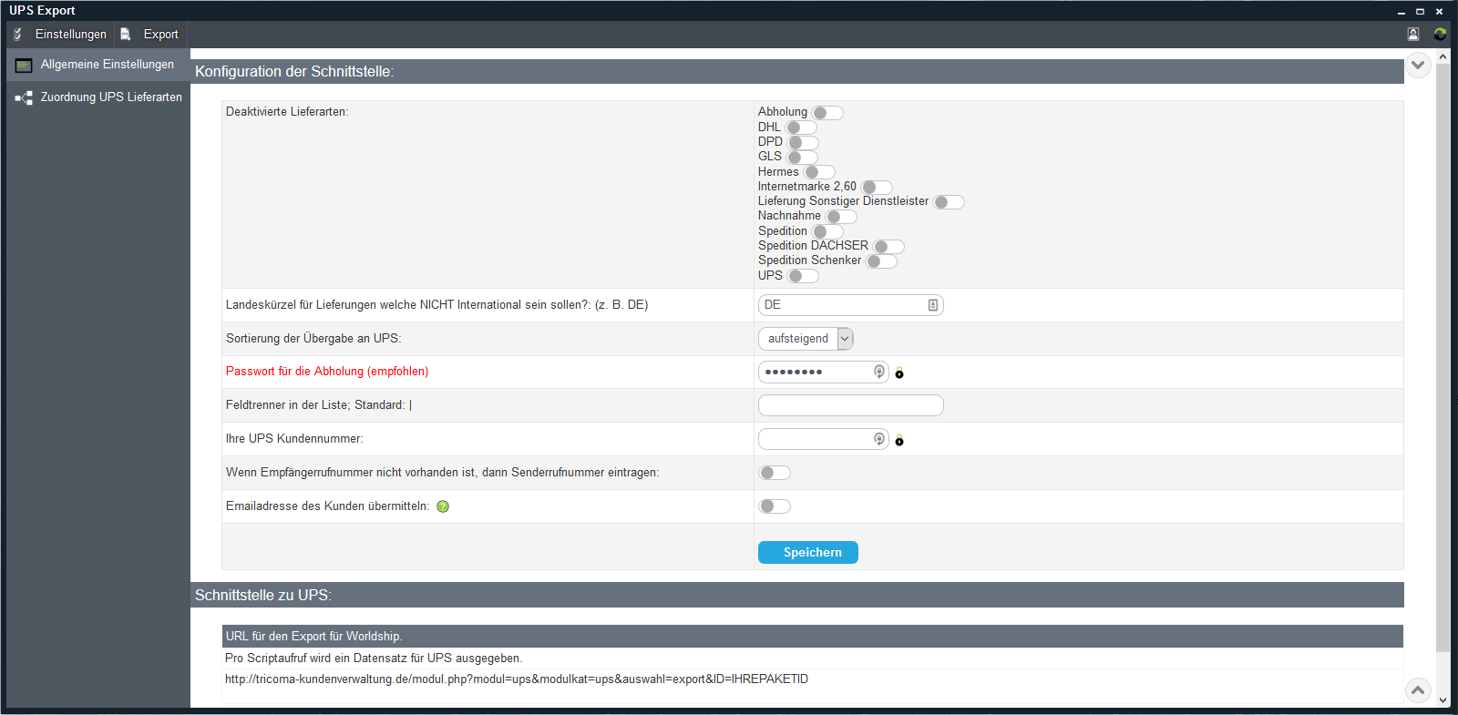Screen dimensions: 1458x715
Task: Toggle the UPS delivery type switch
Action: [x=803, y=276]
